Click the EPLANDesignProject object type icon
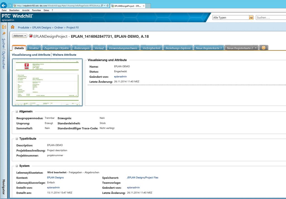Image resolution: width=286 pixels, height=199 pixels. [x=31, y=36]
